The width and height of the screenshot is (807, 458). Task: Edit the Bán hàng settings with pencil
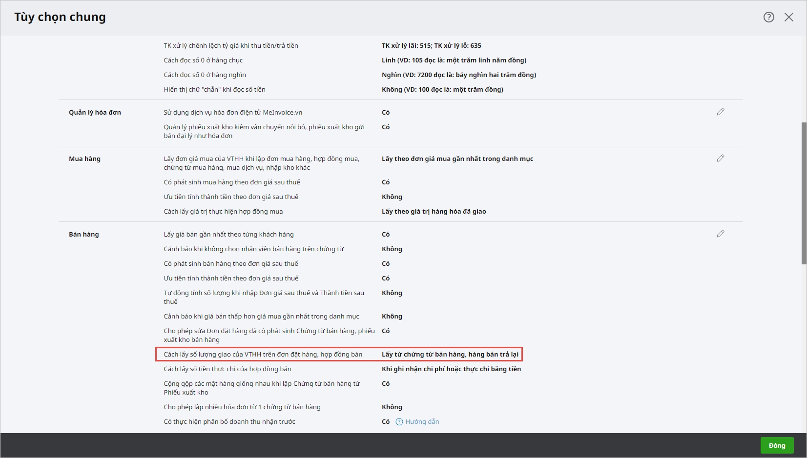pyautogui.click(x=720, y=234)
